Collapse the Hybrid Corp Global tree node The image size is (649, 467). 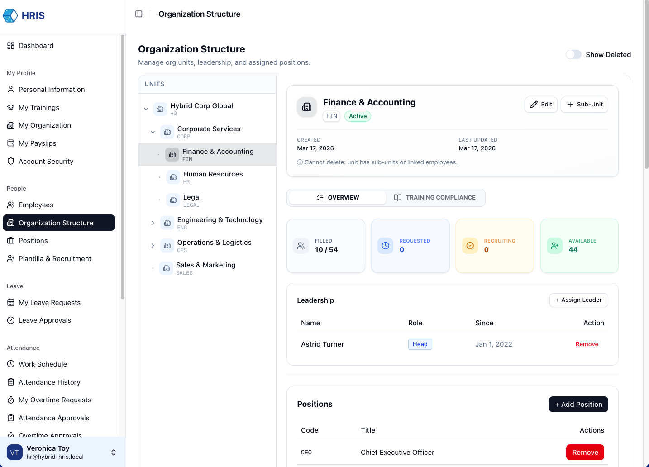[146, 109]
